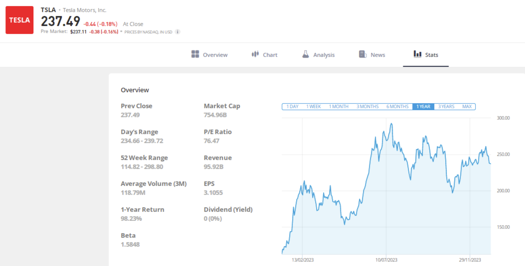Open the Chart tab label
Screen dimensions: 525x266
(270, 55)
